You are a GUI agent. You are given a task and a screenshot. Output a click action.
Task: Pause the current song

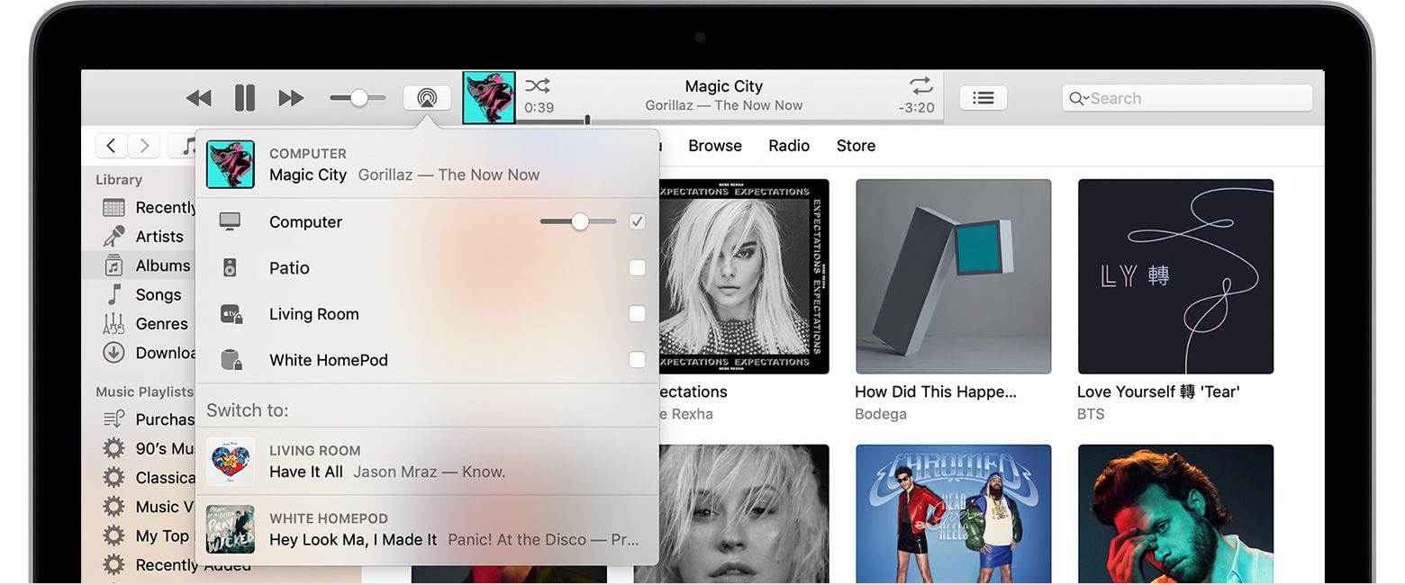(x=244, y=97)
